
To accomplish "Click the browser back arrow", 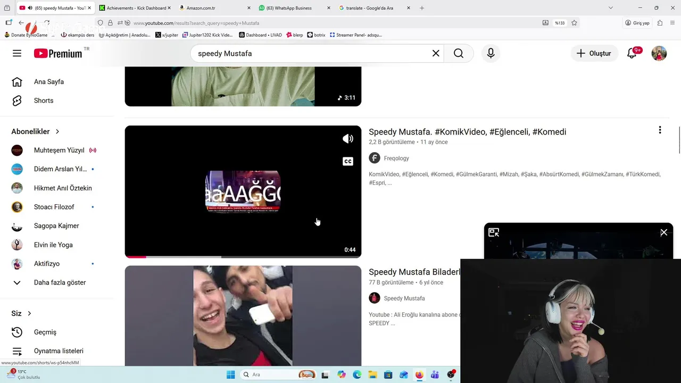I will (x=21, y=23).
